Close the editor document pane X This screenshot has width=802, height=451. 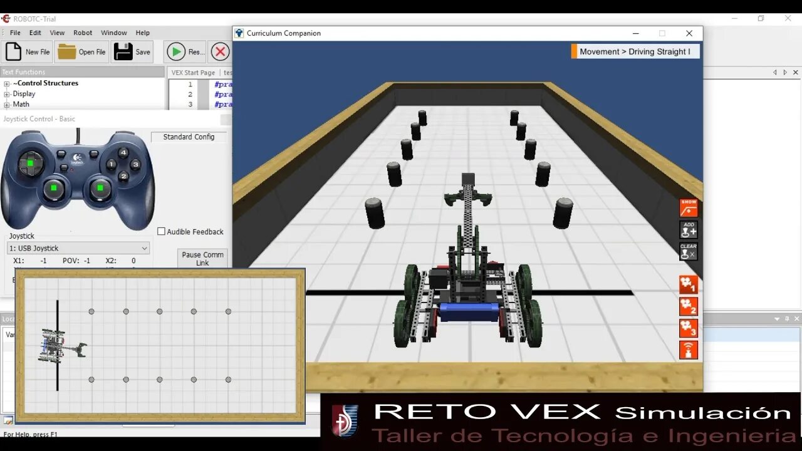794,73
